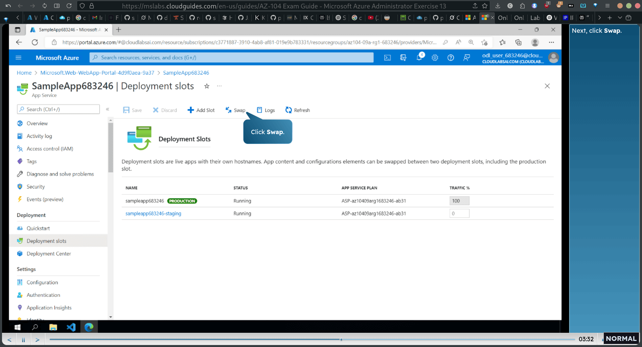Click the resource menu scrollbar

coord(111,148)
